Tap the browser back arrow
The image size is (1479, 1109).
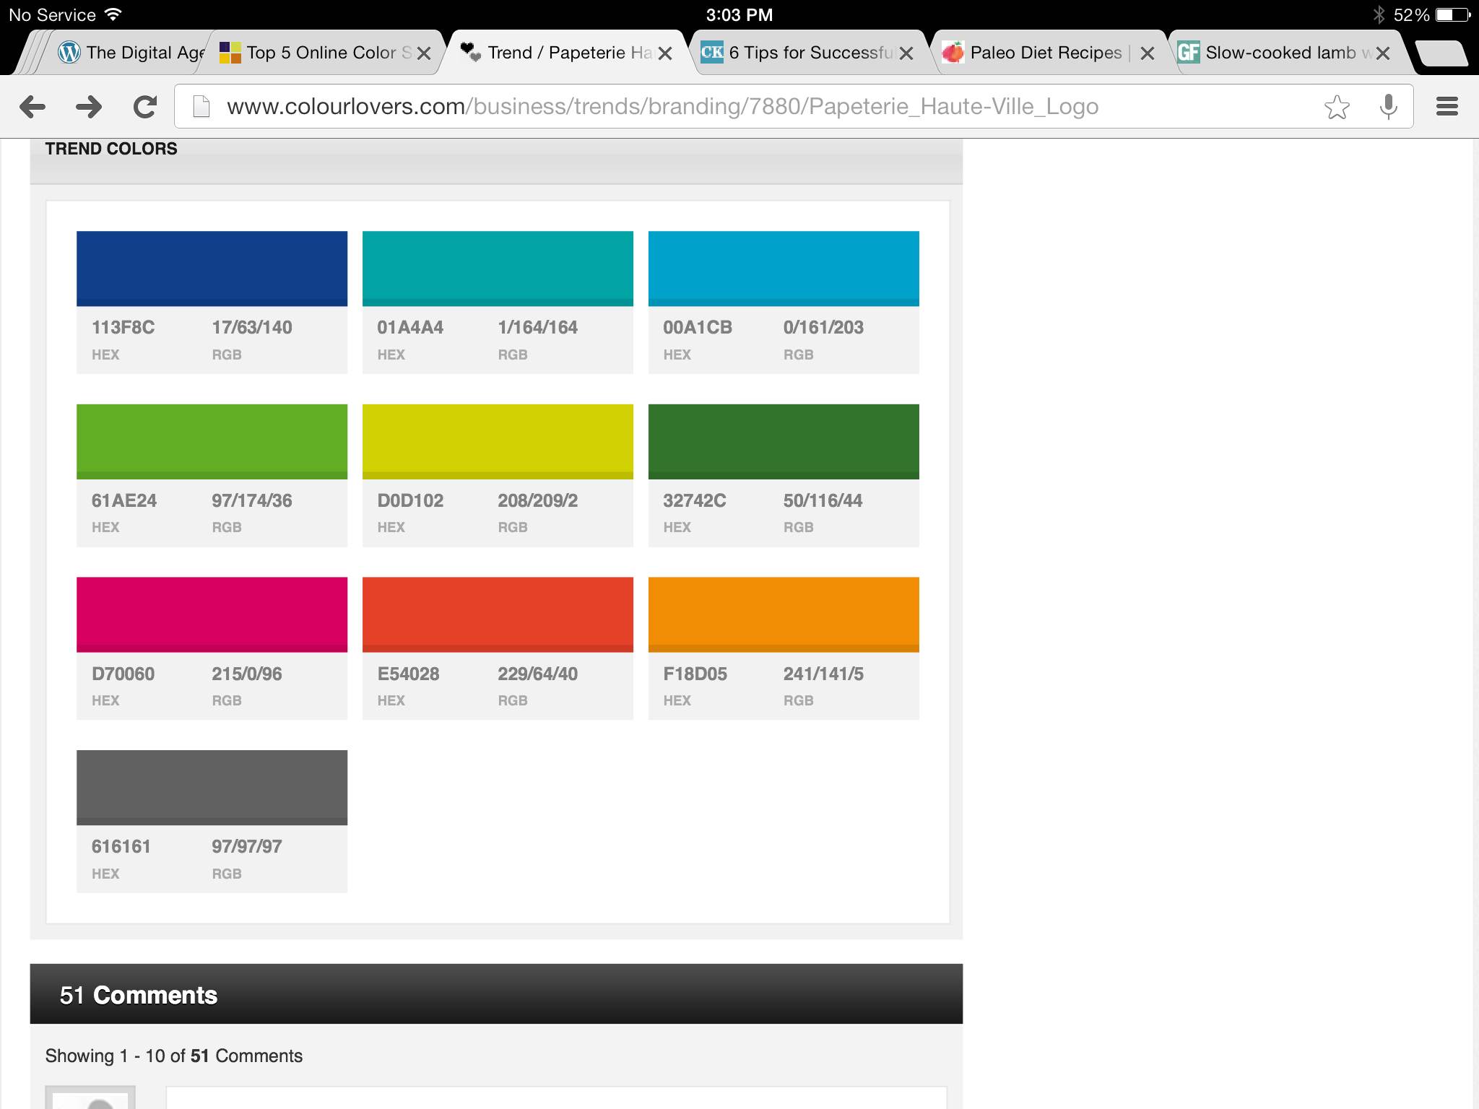coord(32,107)
